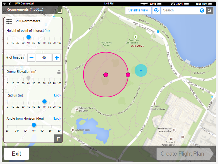
Task: Switch to Satellite view
Action: click(x=138, y=10)
